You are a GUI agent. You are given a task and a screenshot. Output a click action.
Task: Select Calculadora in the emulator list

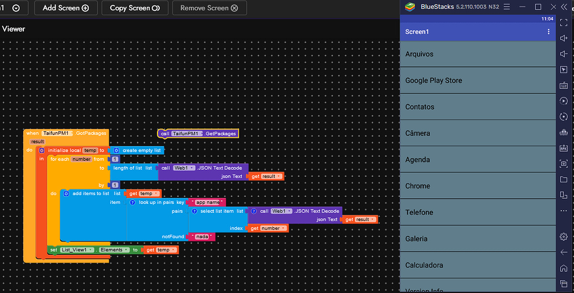[478, 264]
